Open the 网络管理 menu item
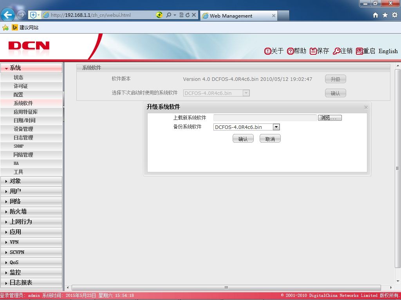Viewport: 401px width, 300px height. [x=31, y=155]
